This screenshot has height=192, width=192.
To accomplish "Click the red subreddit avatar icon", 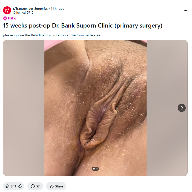I will 7,10.
